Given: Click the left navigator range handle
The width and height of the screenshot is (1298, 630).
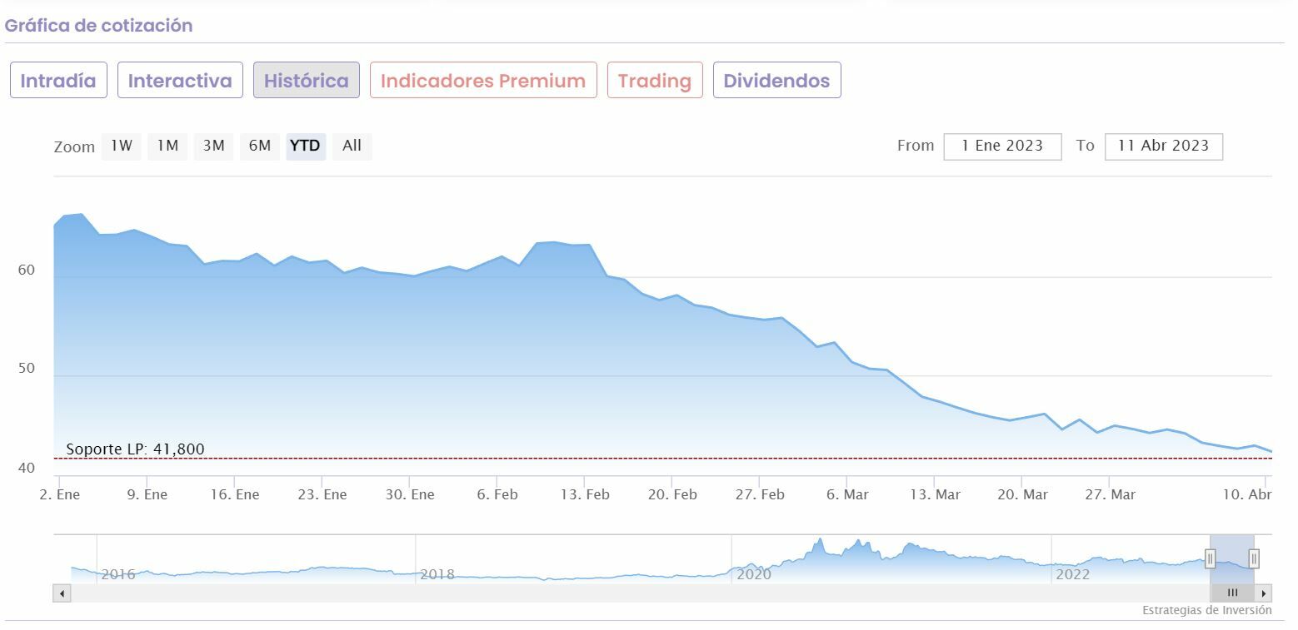Looking at the screenshot, I should (x=1211, y=558).
